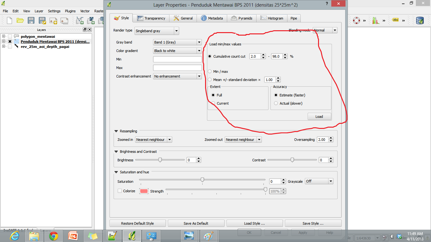
Task: Choose Actual (slower) accuracy option
Action: 276,103
